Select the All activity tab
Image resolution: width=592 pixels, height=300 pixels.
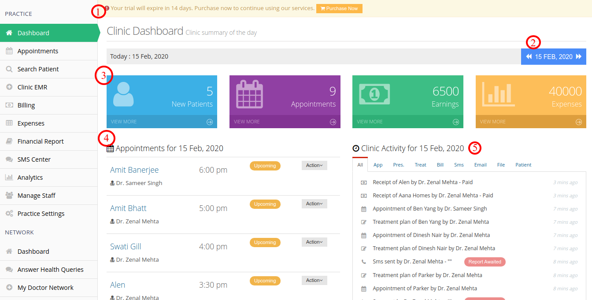pos(360,165)
